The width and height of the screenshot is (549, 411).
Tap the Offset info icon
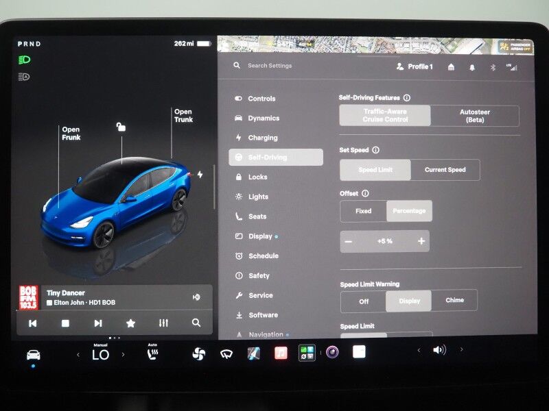pyautogui.click(x=365, y=193)
